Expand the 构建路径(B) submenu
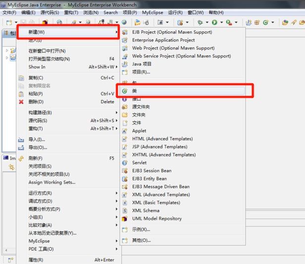The image size is (305, 264). 68,112
